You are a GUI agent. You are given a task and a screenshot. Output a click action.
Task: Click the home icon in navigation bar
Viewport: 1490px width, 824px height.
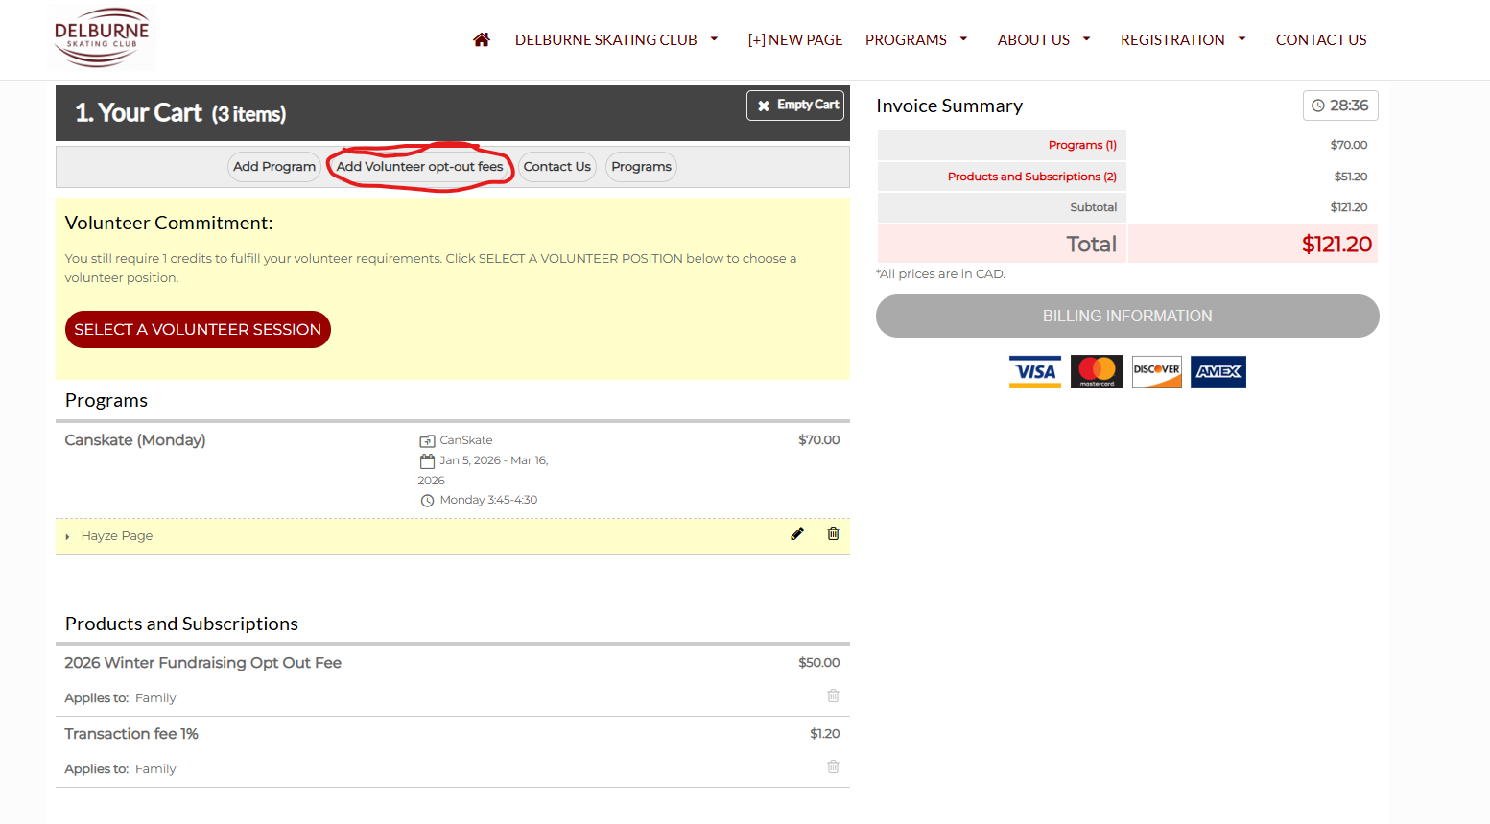482,39
